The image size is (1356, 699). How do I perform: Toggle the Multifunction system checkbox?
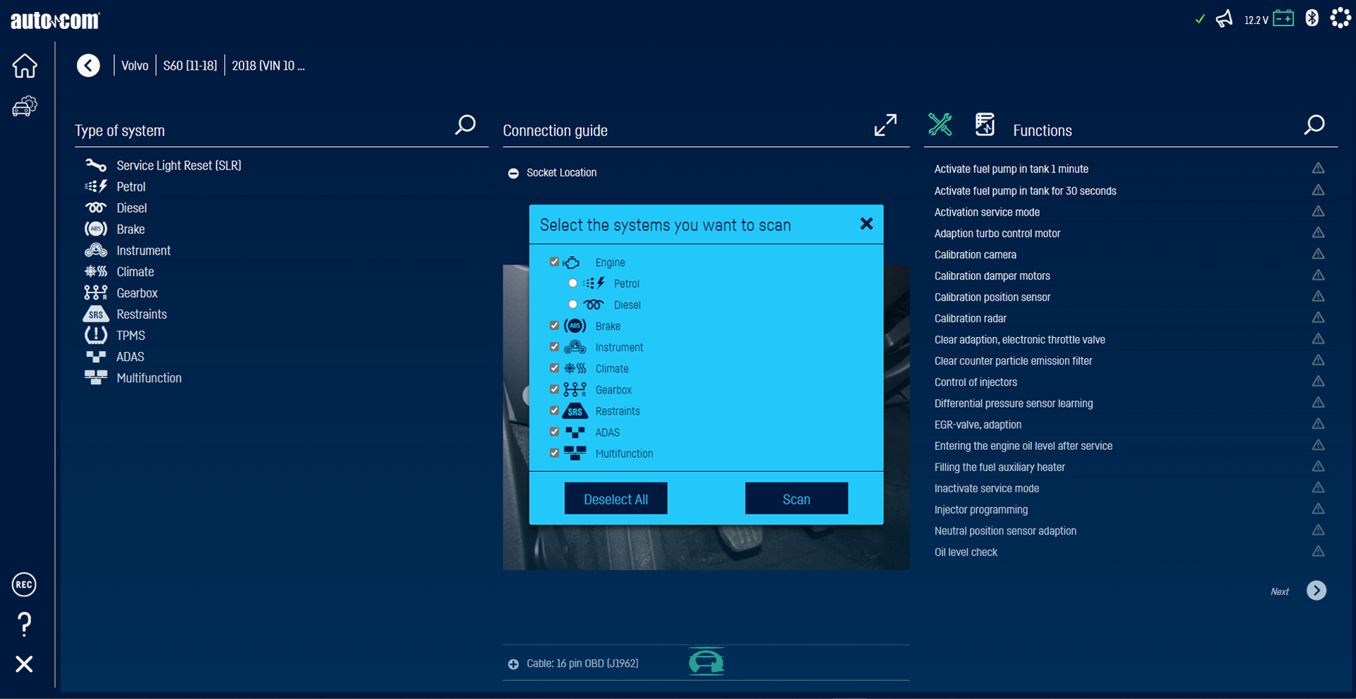554,454
